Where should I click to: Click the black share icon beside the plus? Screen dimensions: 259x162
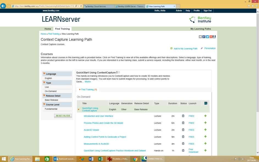(214, 37)
